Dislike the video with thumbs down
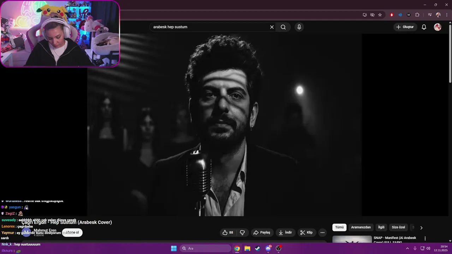The image size is (452, 254). coord(243,232)
